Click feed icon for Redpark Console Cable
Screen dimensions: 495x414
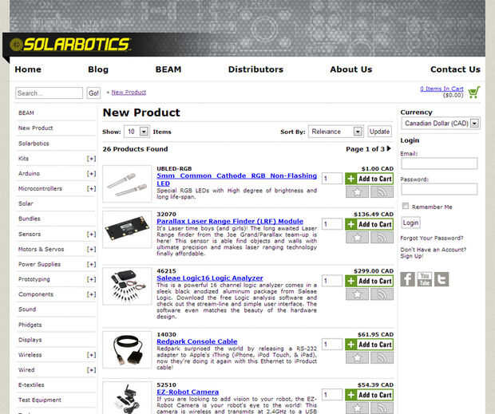pos(382,357)
